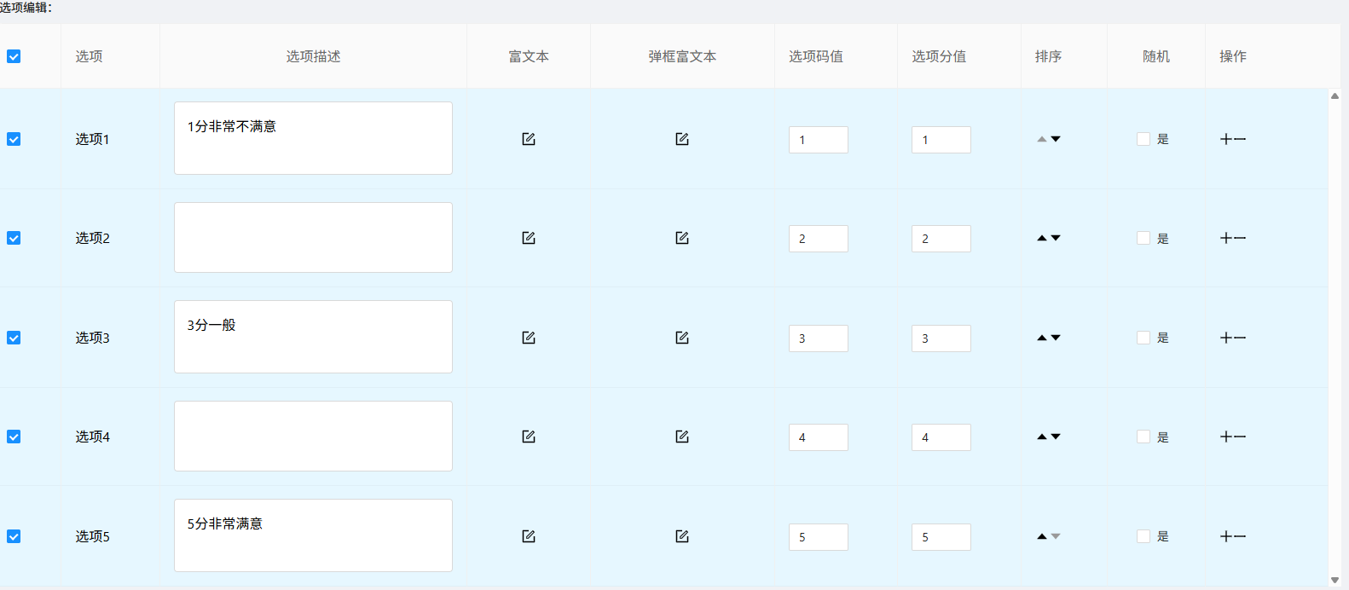Move 选项1 down with sort arrow
This screenshot has height=590, width=1349.
(1056, 139)
